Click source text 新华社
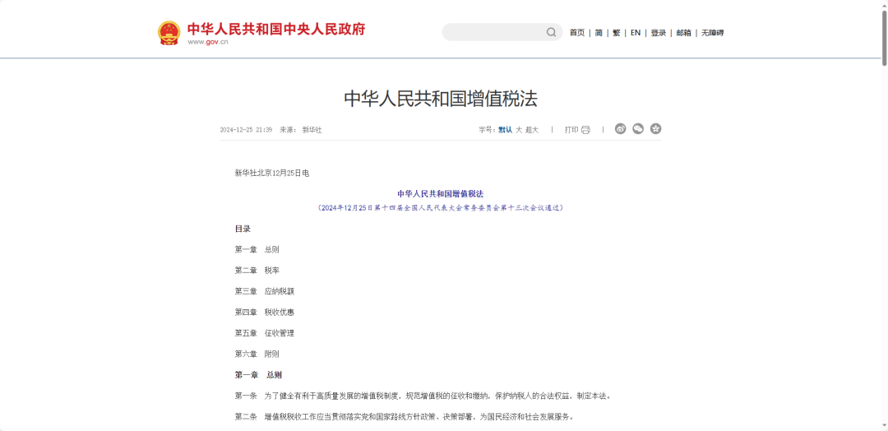Screen dimensions: 888x431 [x=312, y=130]
